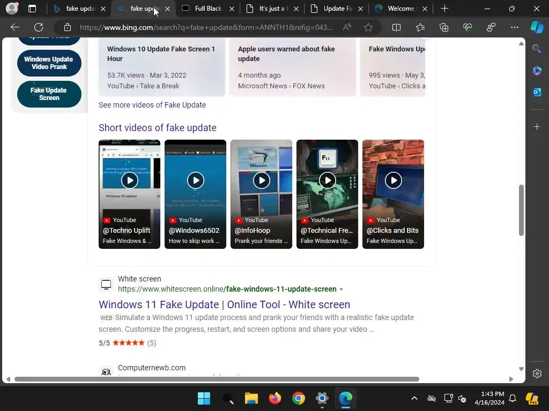Click scroll-up arrow of page scrollbar

[x=521, y=44]
